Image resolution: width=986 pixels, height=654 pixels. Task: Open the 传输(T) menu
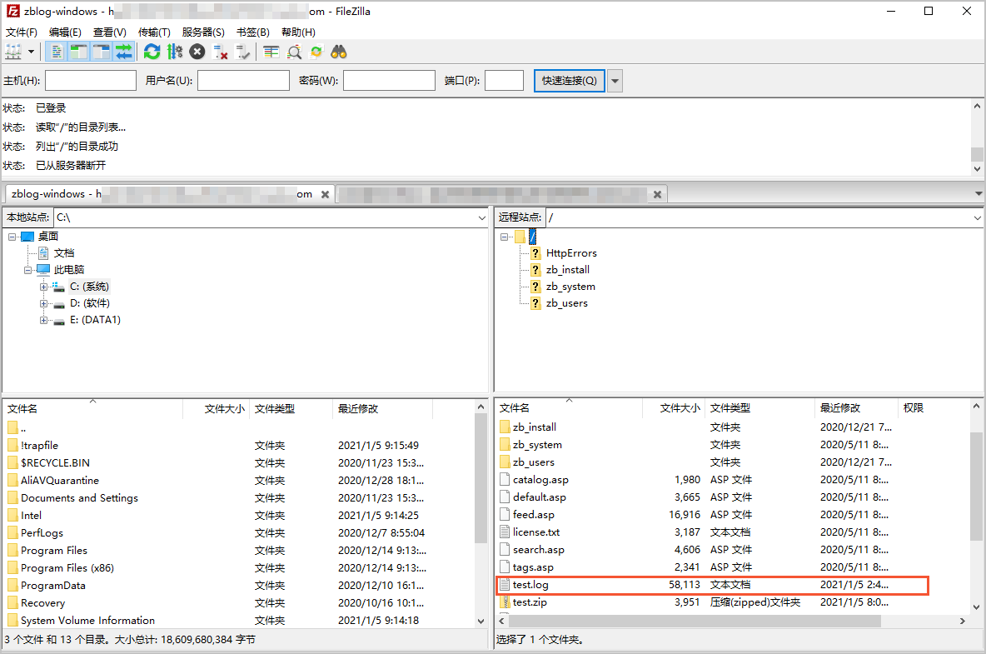(x=154, y=32)
